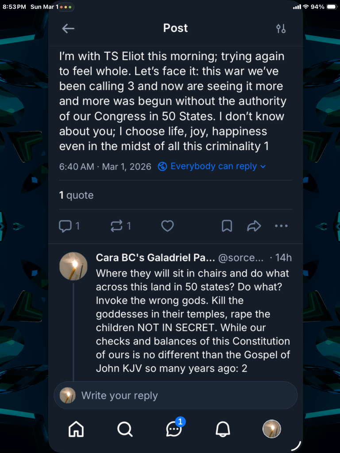Open Chat messages with 1 notification

click(x=174, y=429)
